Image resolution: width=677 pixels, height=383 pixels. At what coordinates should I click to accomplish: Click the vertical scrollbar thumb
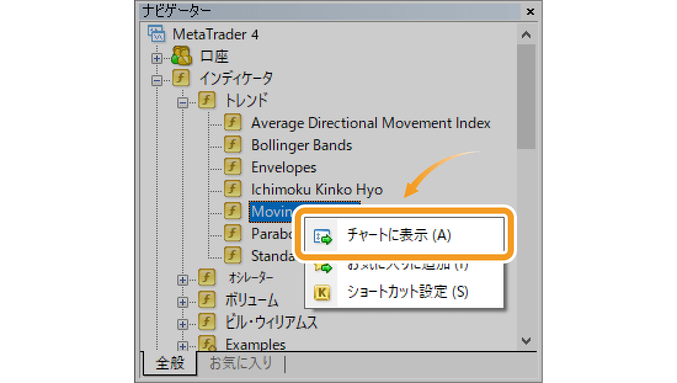(526, 96)
